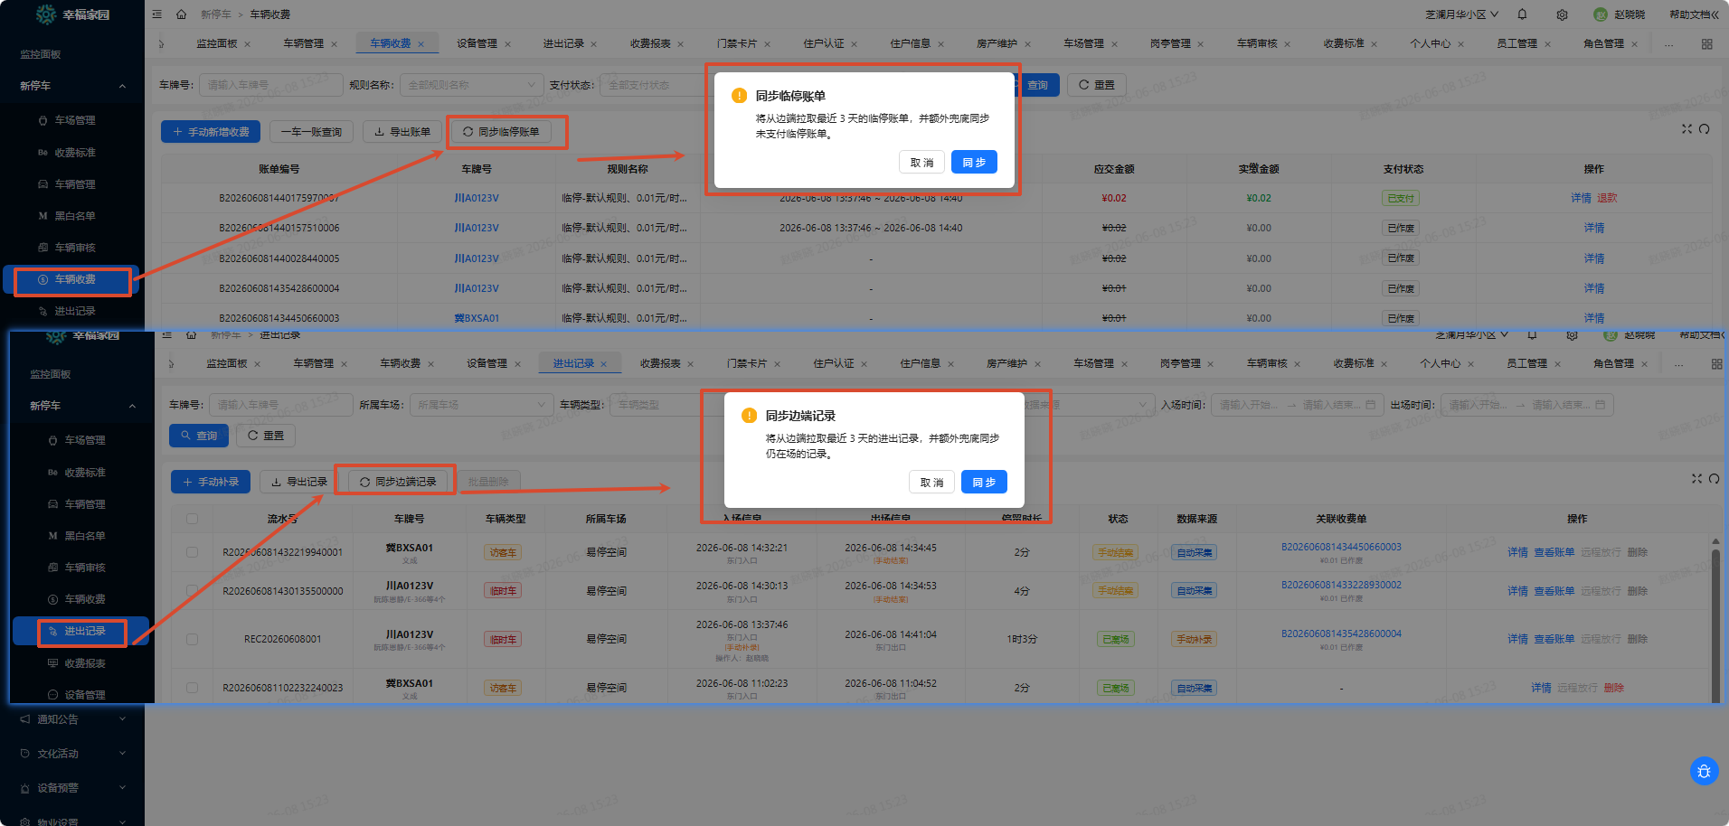Click 重置 button on 车辆收费 page
The width and height of the screenshot is (1729, 826).
(1096, 85)
